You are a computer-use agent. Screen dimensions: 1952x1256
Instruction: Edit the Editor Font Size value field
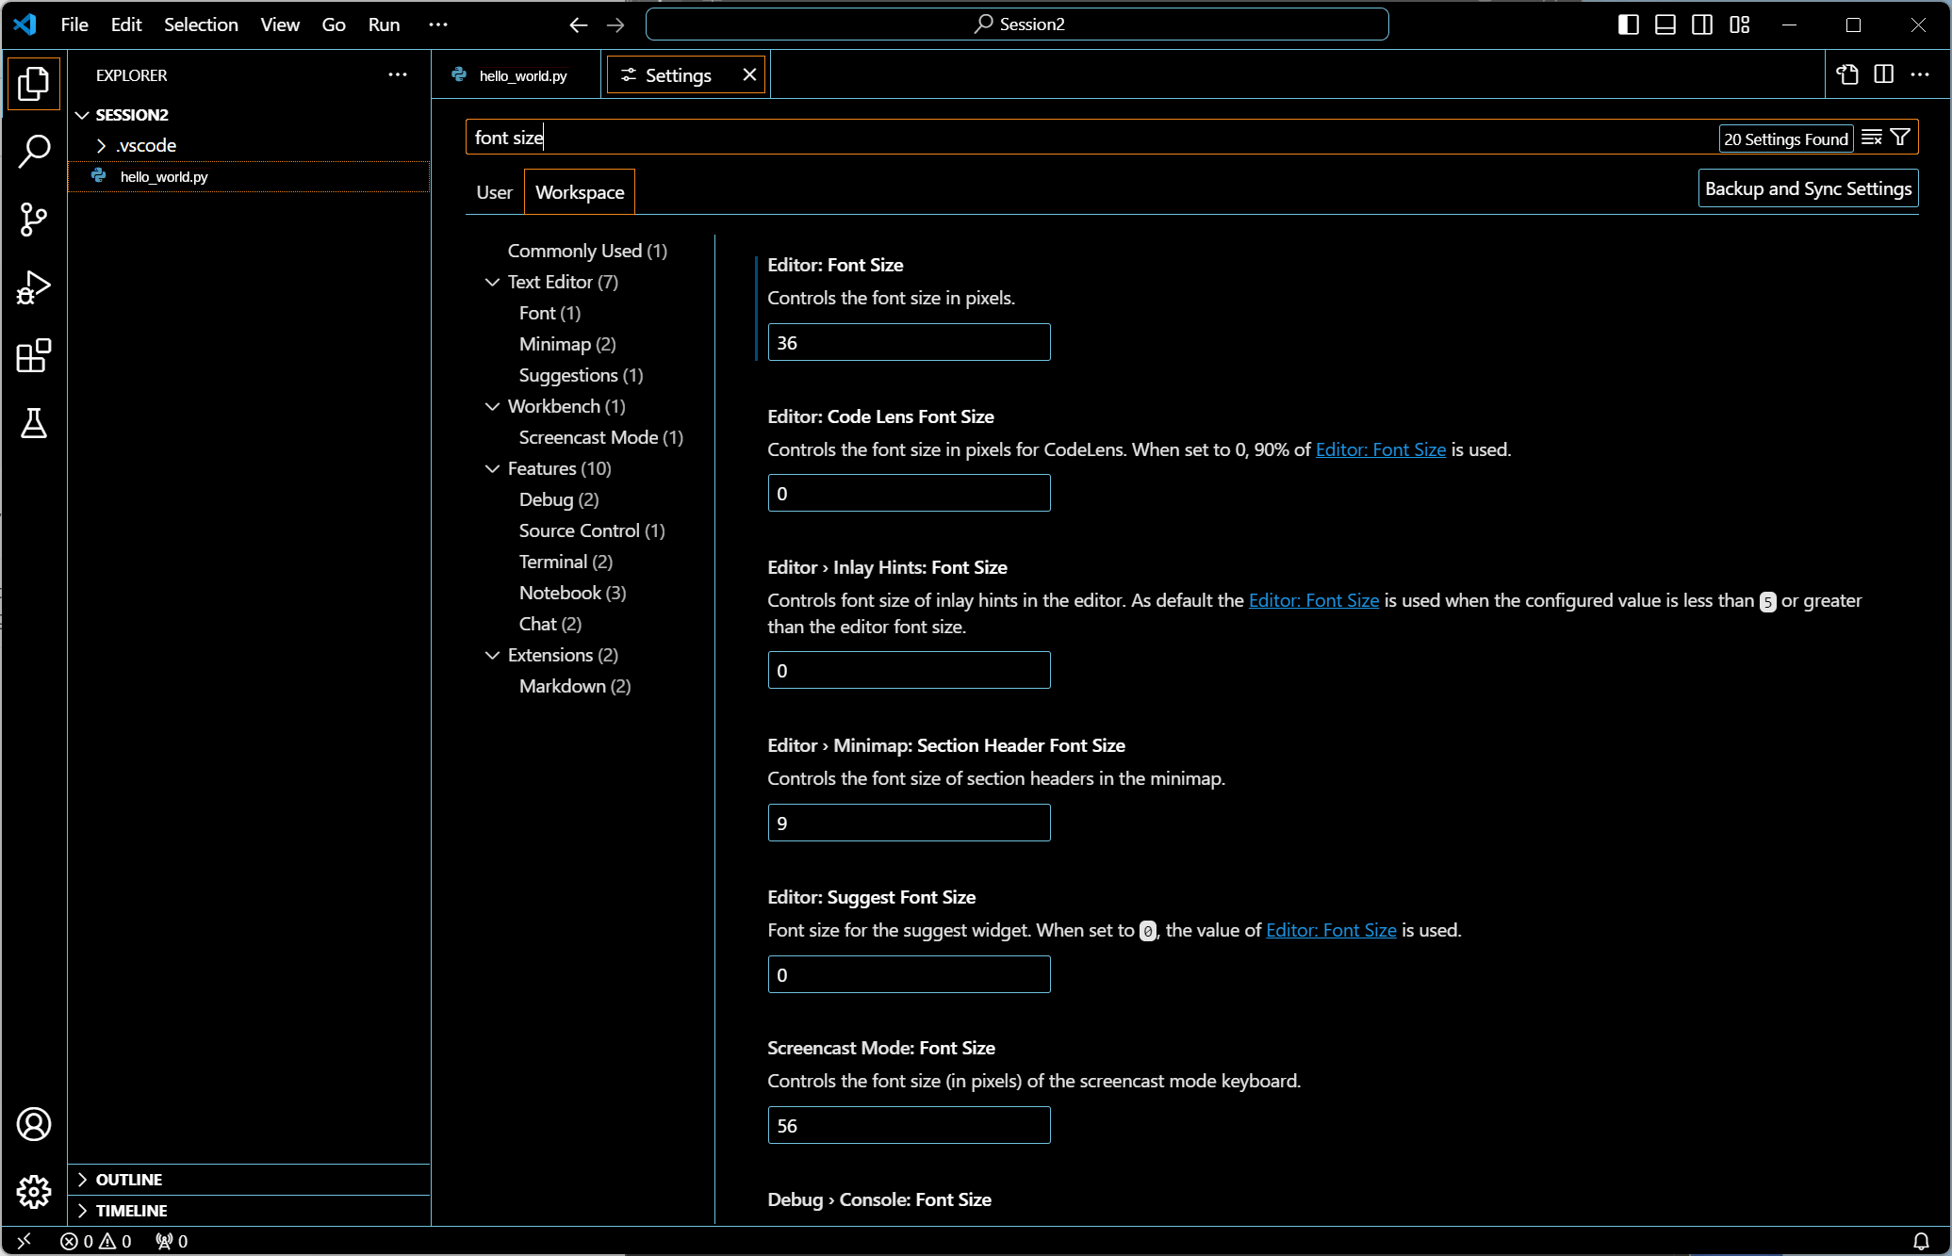(909, 342)
